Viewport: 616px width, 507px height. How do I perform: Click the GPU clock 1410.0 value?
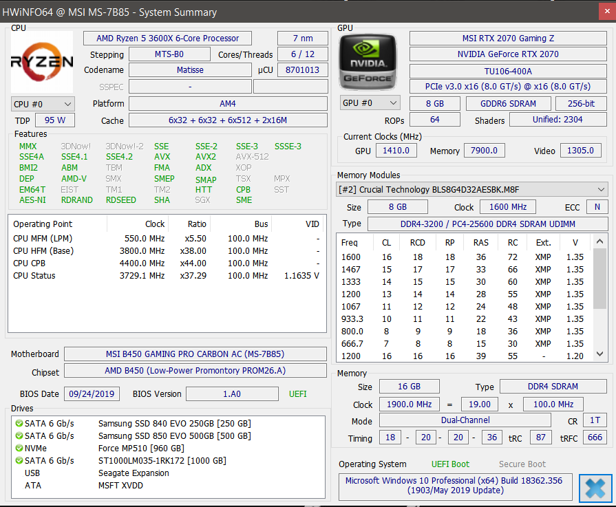396,151
